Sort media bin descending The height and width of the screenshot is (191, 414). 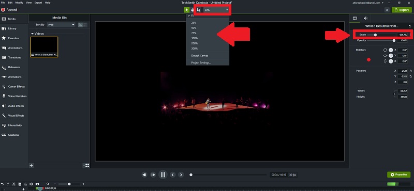coord(85,25)
